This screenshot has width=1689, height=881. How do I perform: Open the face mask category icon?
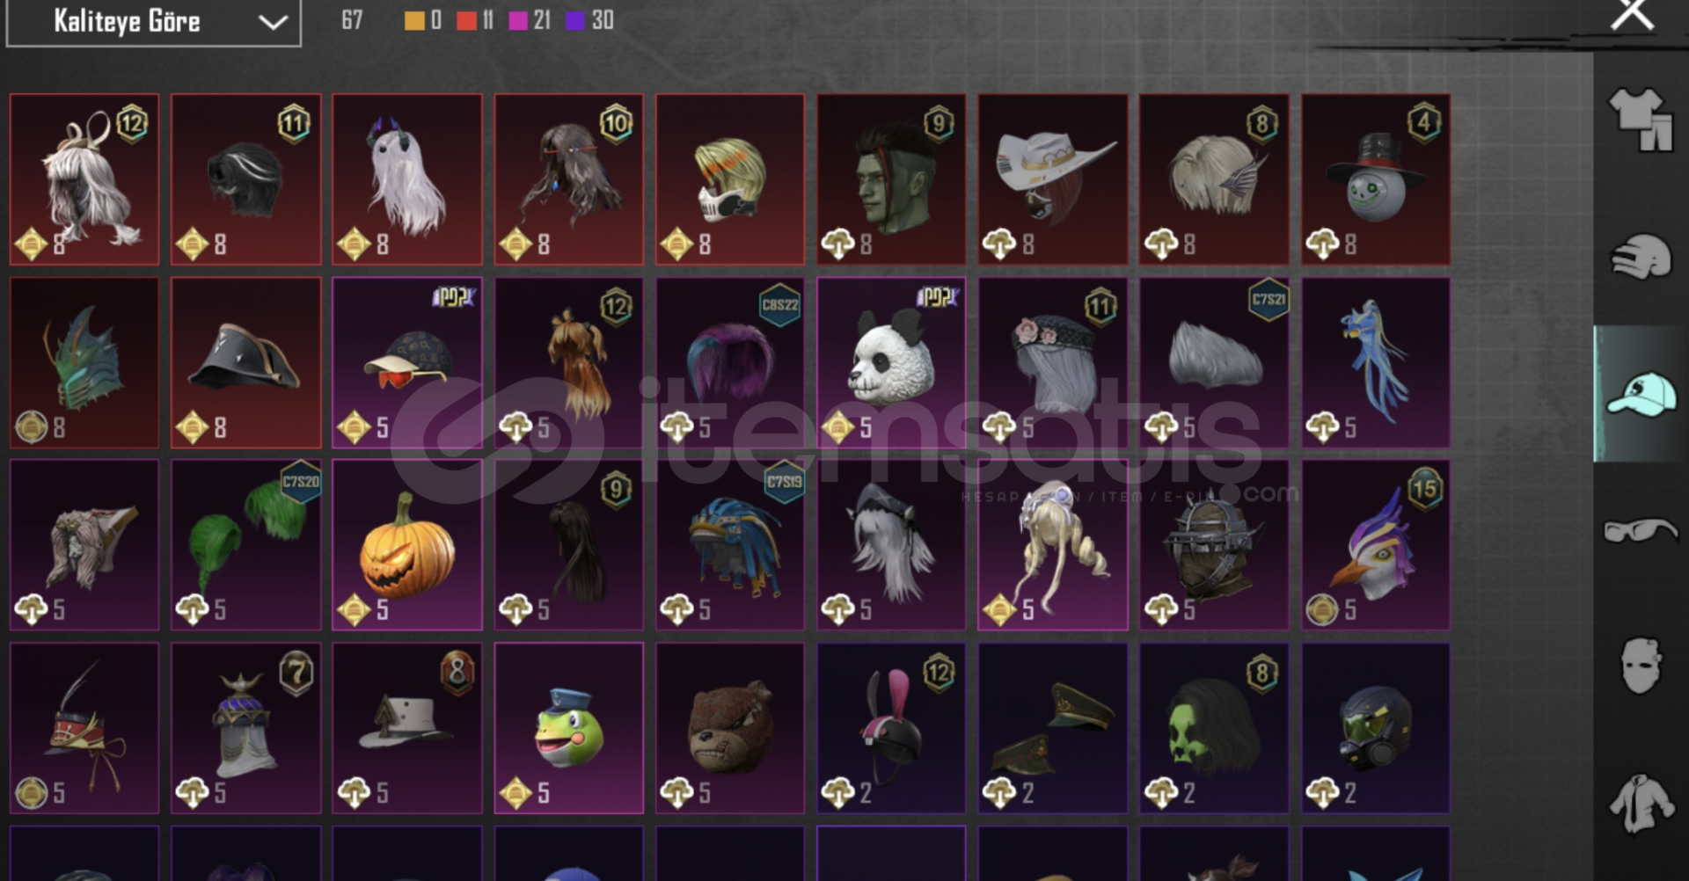pos(1641,666)
